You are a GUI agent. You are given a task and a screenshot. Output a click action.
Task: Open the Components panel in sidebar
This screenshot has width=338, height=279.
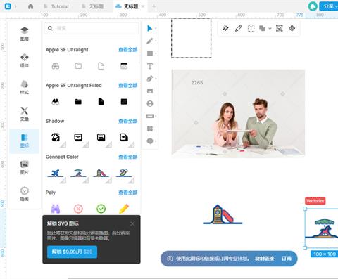(25, 60)
